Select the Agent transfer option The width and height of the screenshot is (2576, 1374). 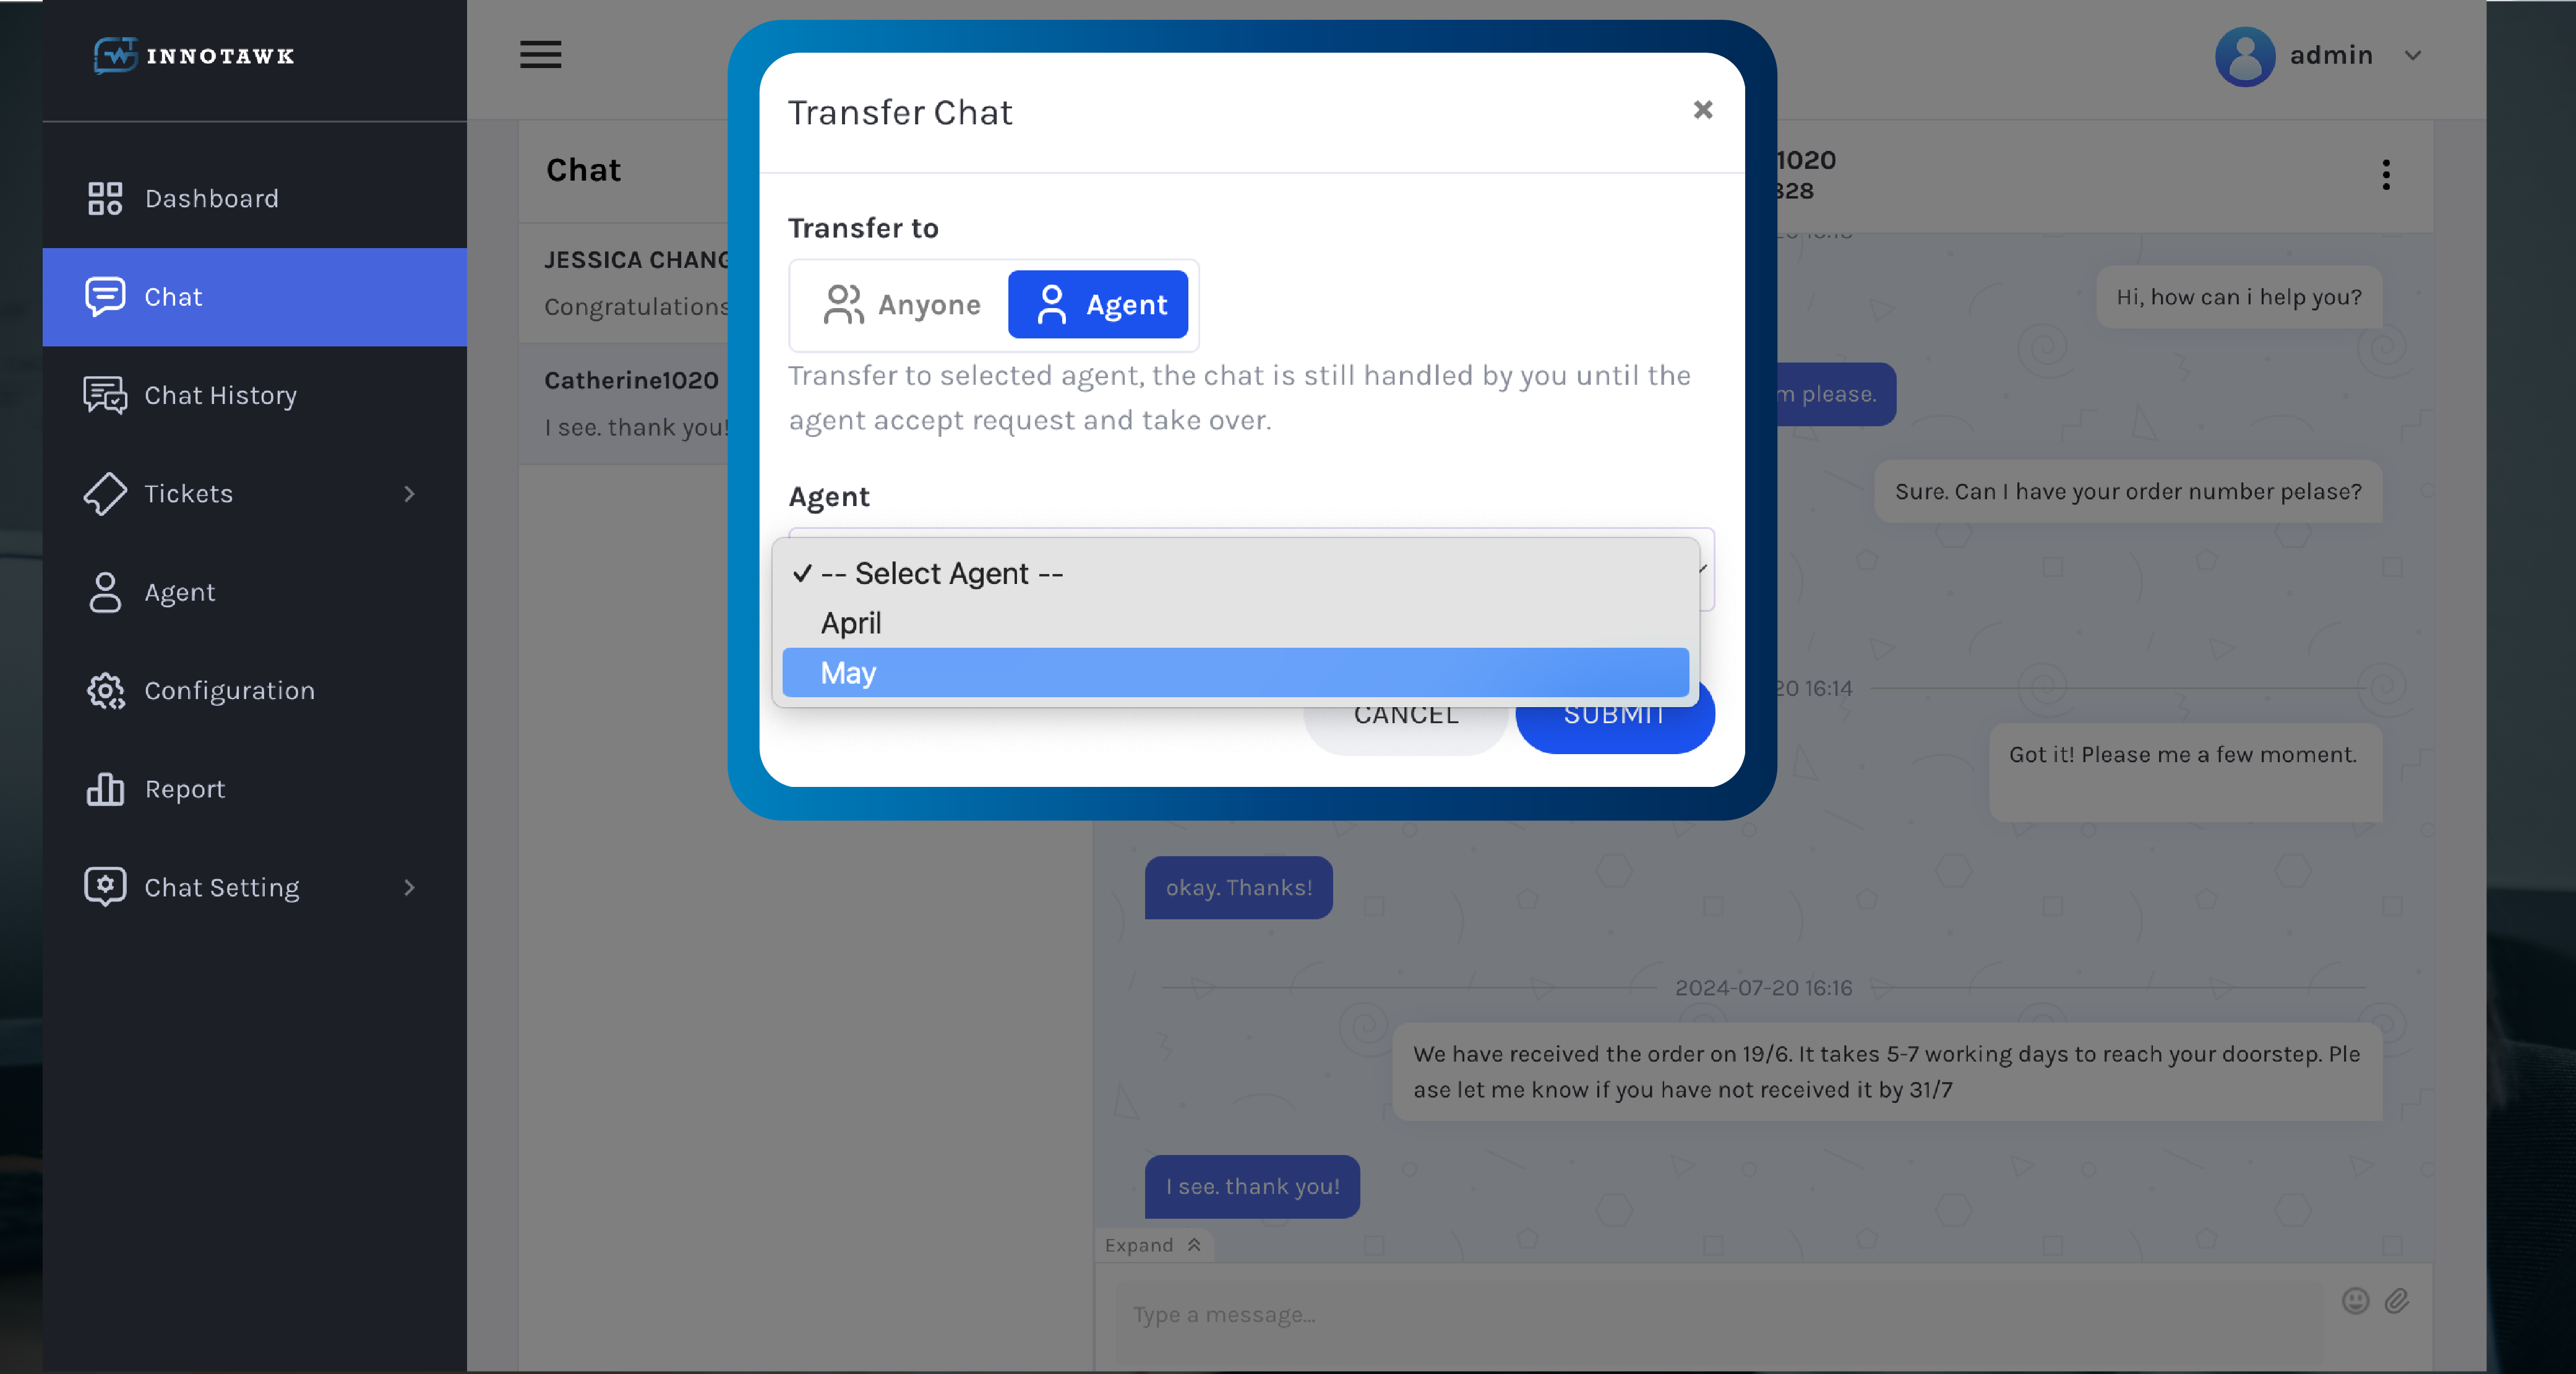pos(1098,305)
